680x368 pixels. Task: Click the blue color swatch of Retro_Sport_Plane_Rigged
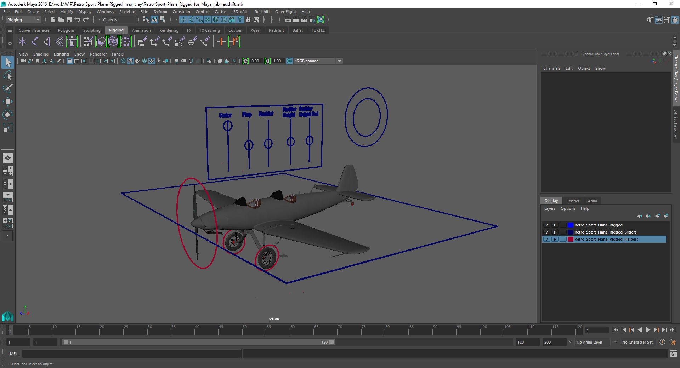(x=570, y=225)
